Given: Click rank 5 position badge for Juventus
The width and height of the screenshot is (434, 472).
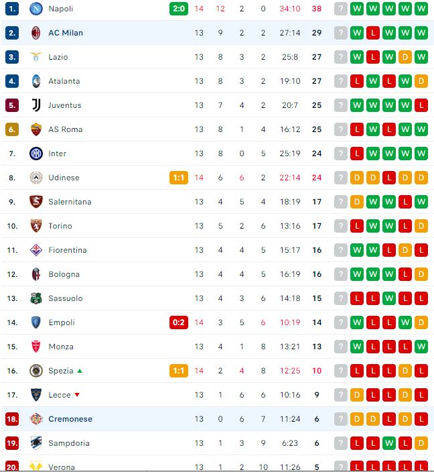Looking at the screenshot, I should coord(12,105).
